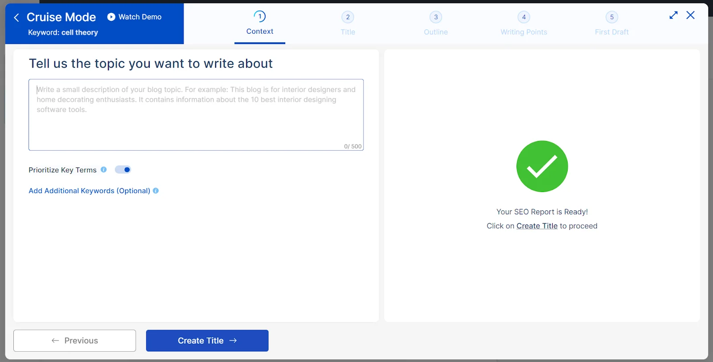
Task: Expand Add Additional Keywords (Optional)
Action: click(89, 191)
